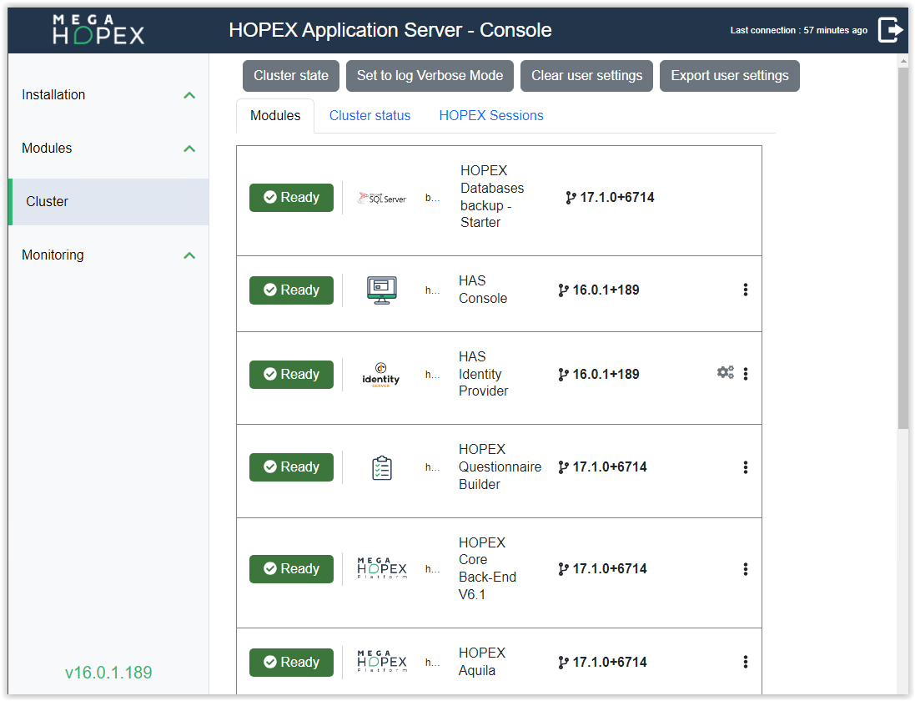
Task: Open HOPEX Core Back-End three-dot menu
Action: pos(745,569)
